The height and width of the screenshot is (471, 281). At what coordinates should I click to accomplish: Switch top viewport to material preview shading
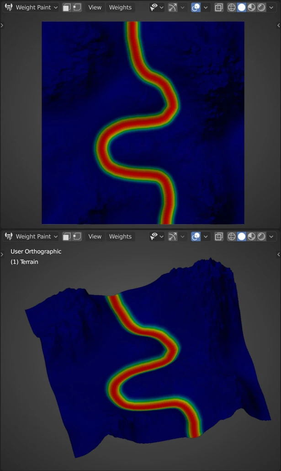[251, 7]
